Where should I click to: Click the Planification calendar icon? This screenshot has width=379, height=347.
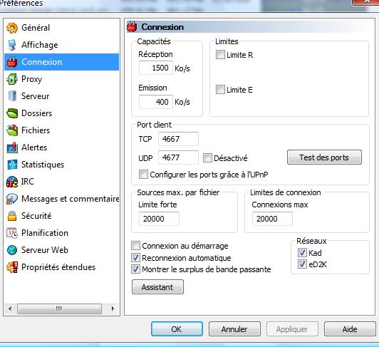coord(12,233)
